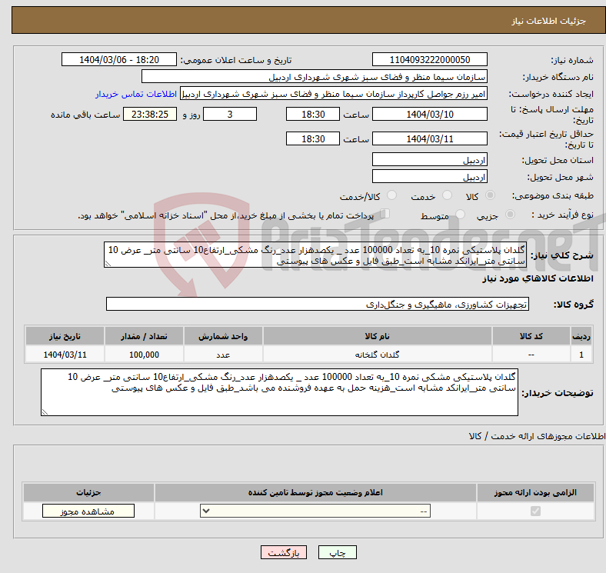The height and width of the screenshot is (573, 606).
Task: Select the خدمت radio button
Action: [x=447, y=195]
